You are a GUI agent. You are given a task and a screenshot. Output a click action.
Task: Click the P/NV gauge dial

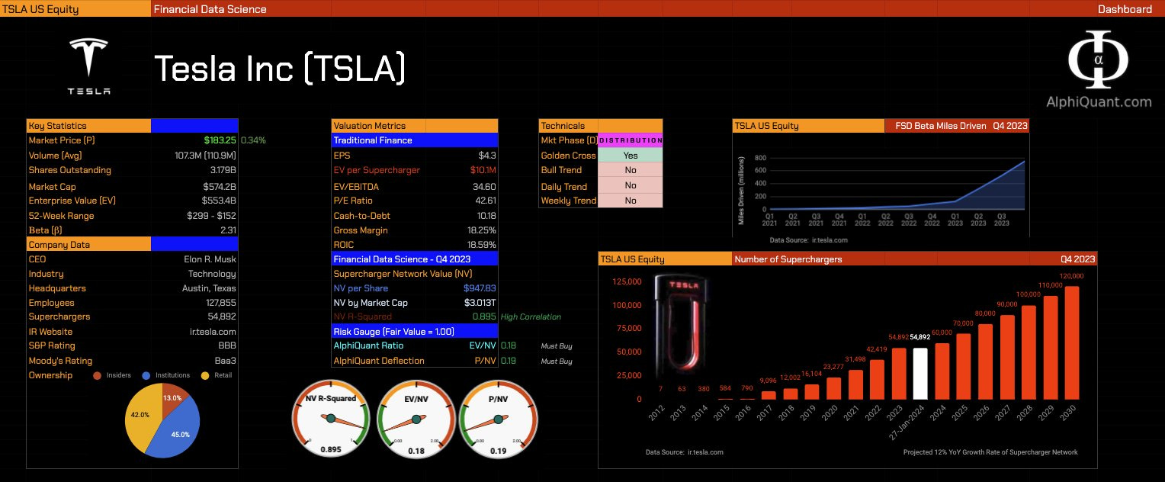coord(499,419)
